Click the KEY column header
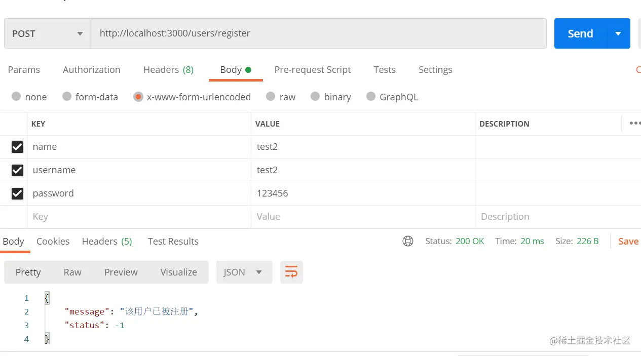Image resolution: width=641 pixels, height=356 pixels. pos(38,124)
